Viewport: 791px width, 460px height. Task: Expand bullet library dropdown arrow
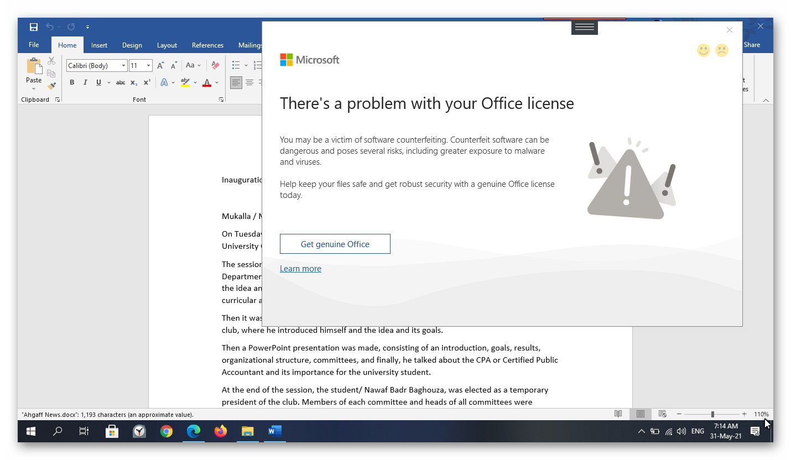(246, 65)
